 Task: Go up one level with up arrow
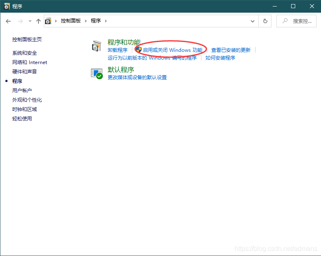(x=38, y=21)
